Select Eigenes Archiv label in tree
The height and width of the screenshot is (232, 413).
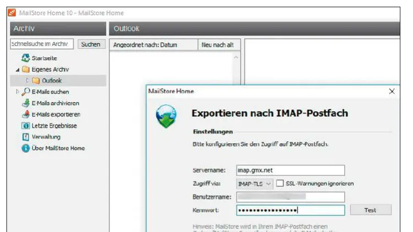point(50,69)
